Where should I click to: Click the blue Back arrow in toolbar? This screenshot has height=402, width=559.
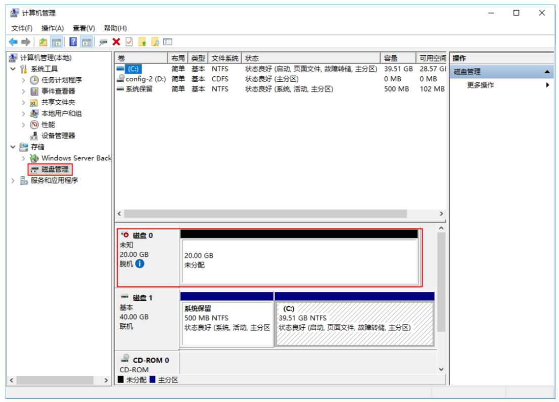[x=13, y=42]
